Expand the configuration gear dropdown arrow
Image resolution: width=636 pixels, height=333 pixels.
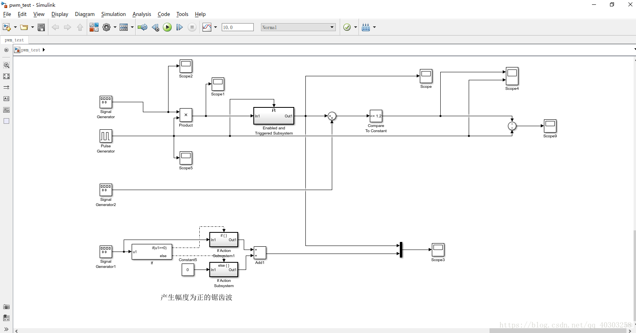[115, 27]
